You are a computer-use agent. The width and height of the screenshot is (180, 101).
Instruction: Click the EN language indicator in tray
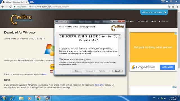pos(154,98)
